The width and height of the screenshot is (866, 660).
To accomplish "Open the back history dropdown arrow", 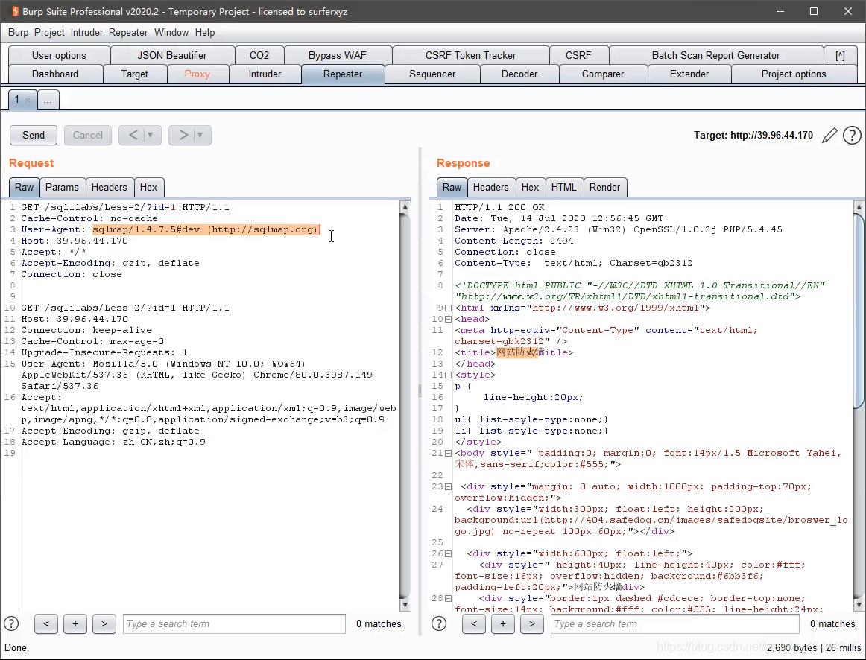I will (x=151, y=135).
